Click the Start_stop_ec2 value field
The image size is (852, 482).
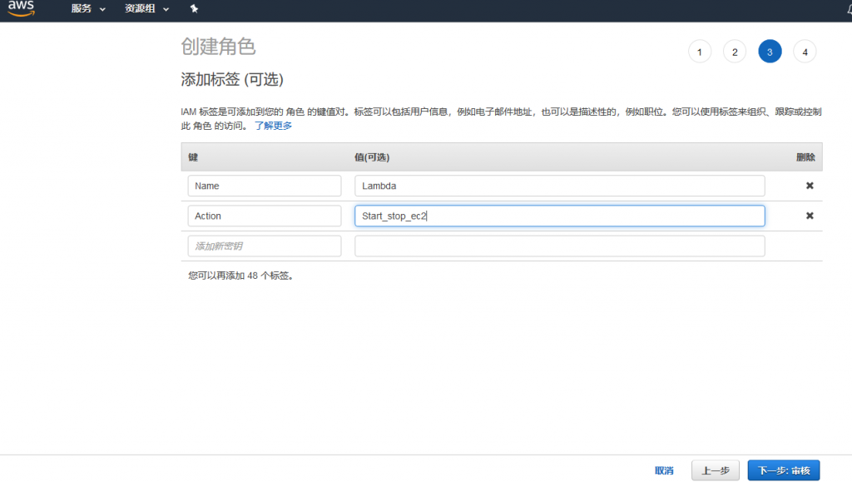(x=559, y=216)
